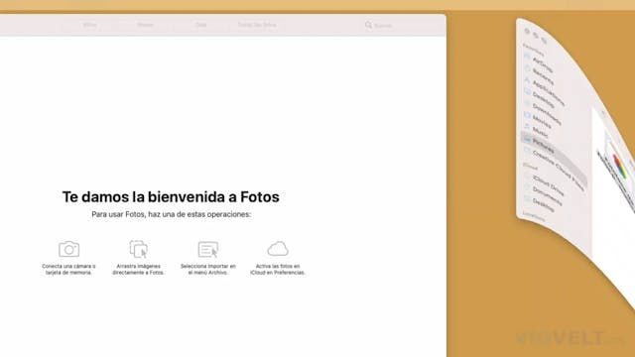Screen dimensions: 635x357
Task: Click 'Para usar Fotos, haz una de estas operaciones' text
Action: coord(172,214)
